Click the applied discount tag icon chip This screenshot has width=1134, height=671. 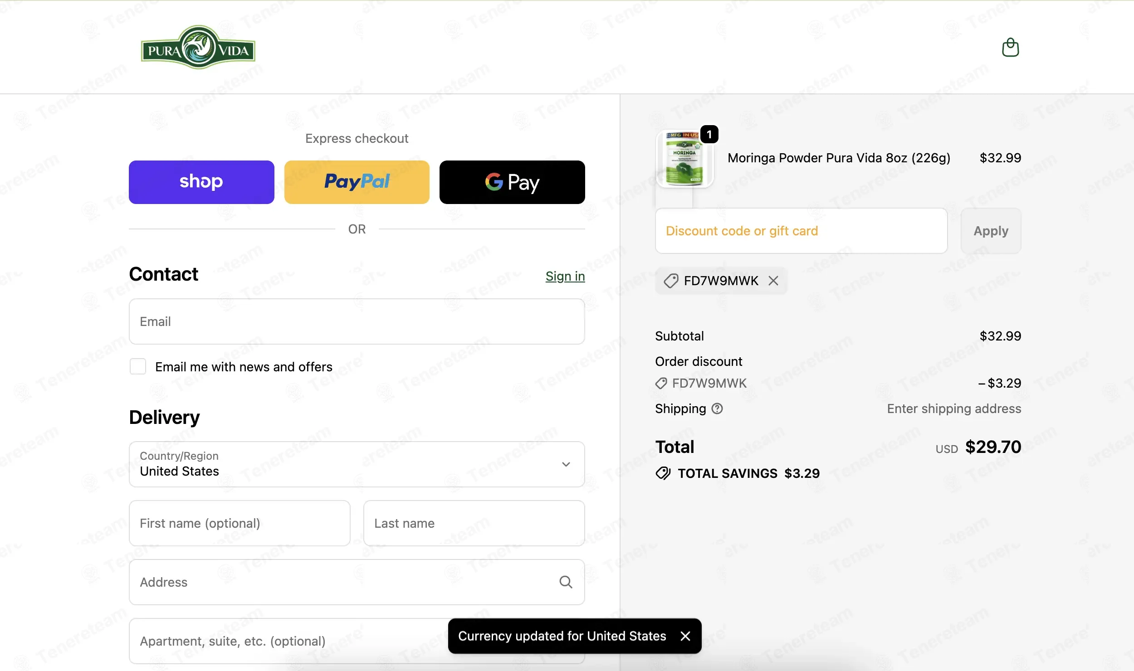click(671, 281)
